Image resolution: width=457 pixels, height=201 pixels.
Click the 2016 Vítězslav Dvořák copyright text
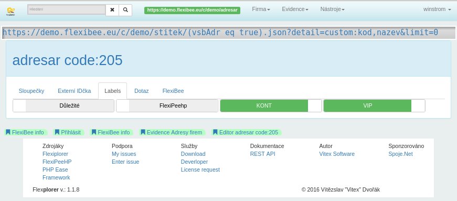point(341,189)
